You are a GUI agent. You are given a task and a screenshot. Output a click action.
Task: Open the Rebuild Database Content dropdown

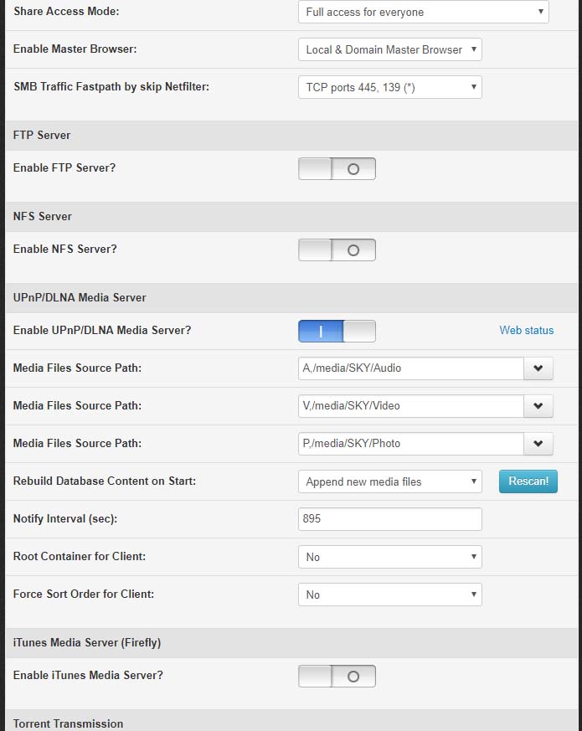click(389, 481)
